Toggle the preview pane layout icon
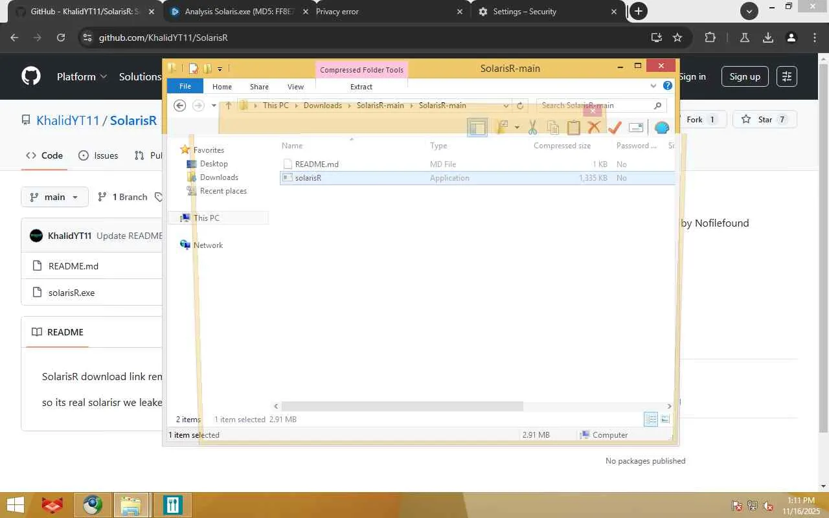Image resolution: width=829 pixels, height=518 pixels. coord(477,128)
